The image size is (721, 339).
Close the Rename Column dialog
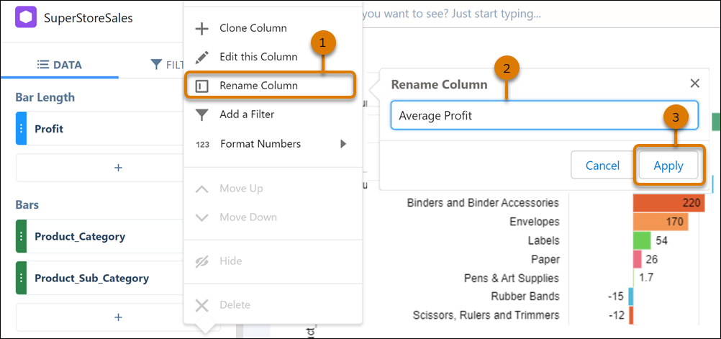(x=694, y=83)
